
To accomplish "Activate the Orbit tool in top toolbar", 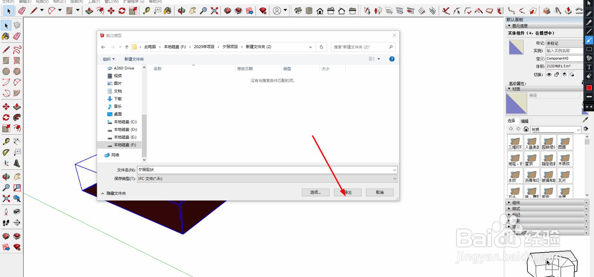I will pos(182,11).
